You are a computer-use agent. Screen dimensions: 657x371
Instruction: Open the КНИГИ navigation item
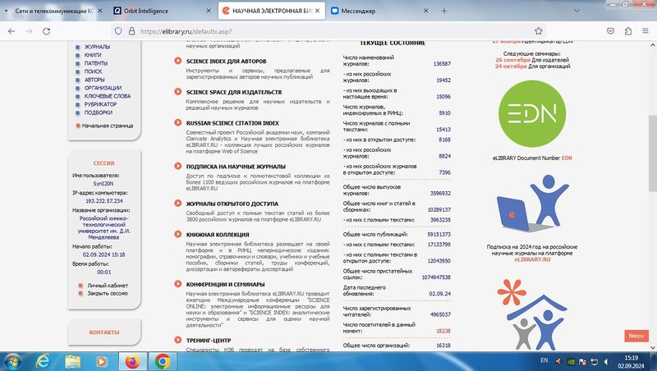(x=93, y=55)
